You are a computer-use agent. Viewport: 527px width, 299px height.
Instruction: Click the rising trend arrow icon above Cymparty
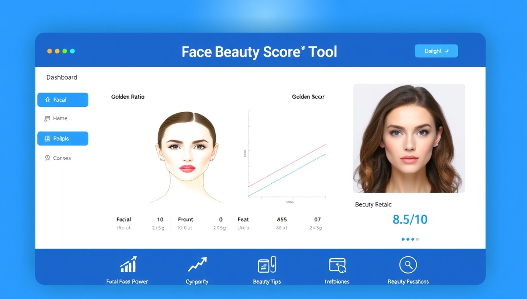pyautogui.click(x=197, y=264)
